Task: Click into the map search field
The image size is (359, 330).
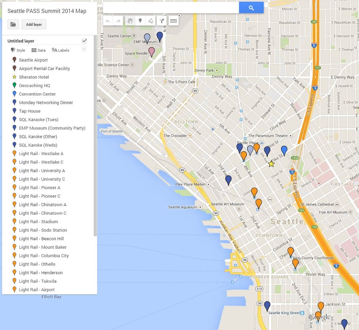Action: pyautogui.click(x=171, y=8)
